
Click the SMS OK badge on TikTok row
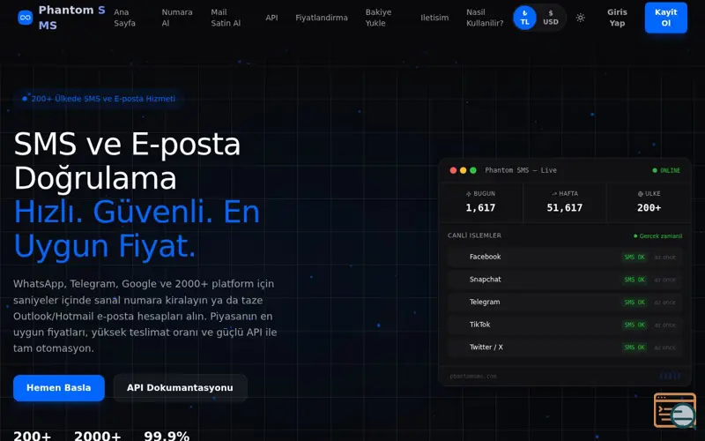tap(634, 325)
